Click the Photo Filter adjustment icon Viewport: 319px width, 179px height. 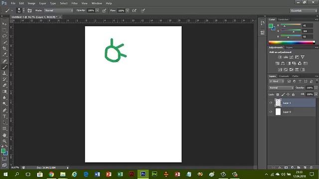(x=294, y=63)
